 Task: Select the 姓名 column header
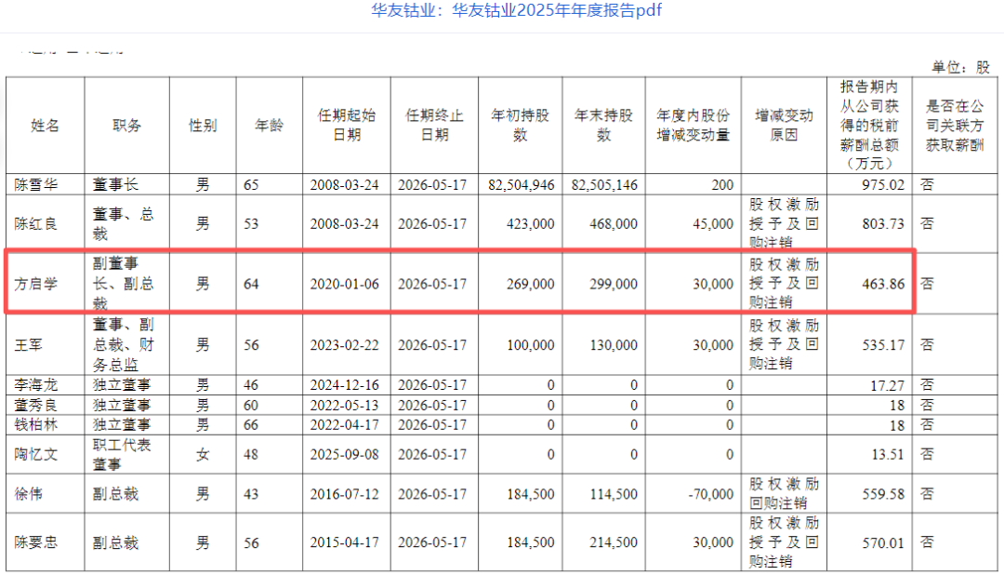tap(45, 126)
